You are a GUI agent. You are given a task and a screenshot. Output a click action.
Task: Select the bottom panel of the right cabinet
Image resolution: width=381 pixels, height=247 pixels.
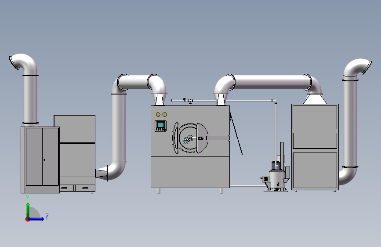point(315,170)
